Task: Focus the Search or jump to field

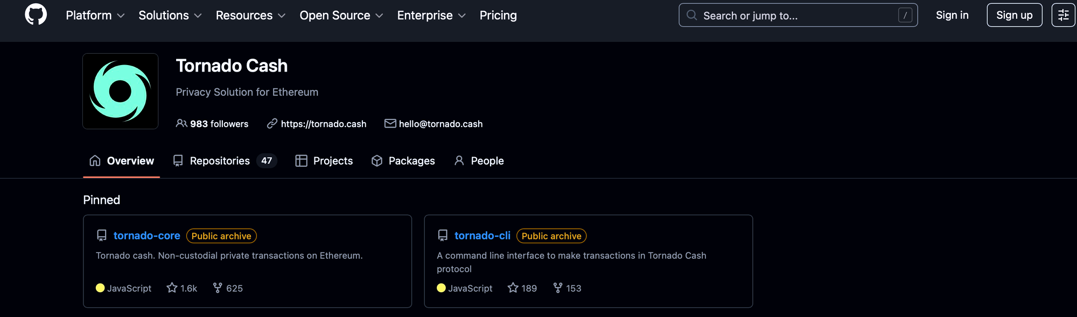Action: [x=792, y=16]
